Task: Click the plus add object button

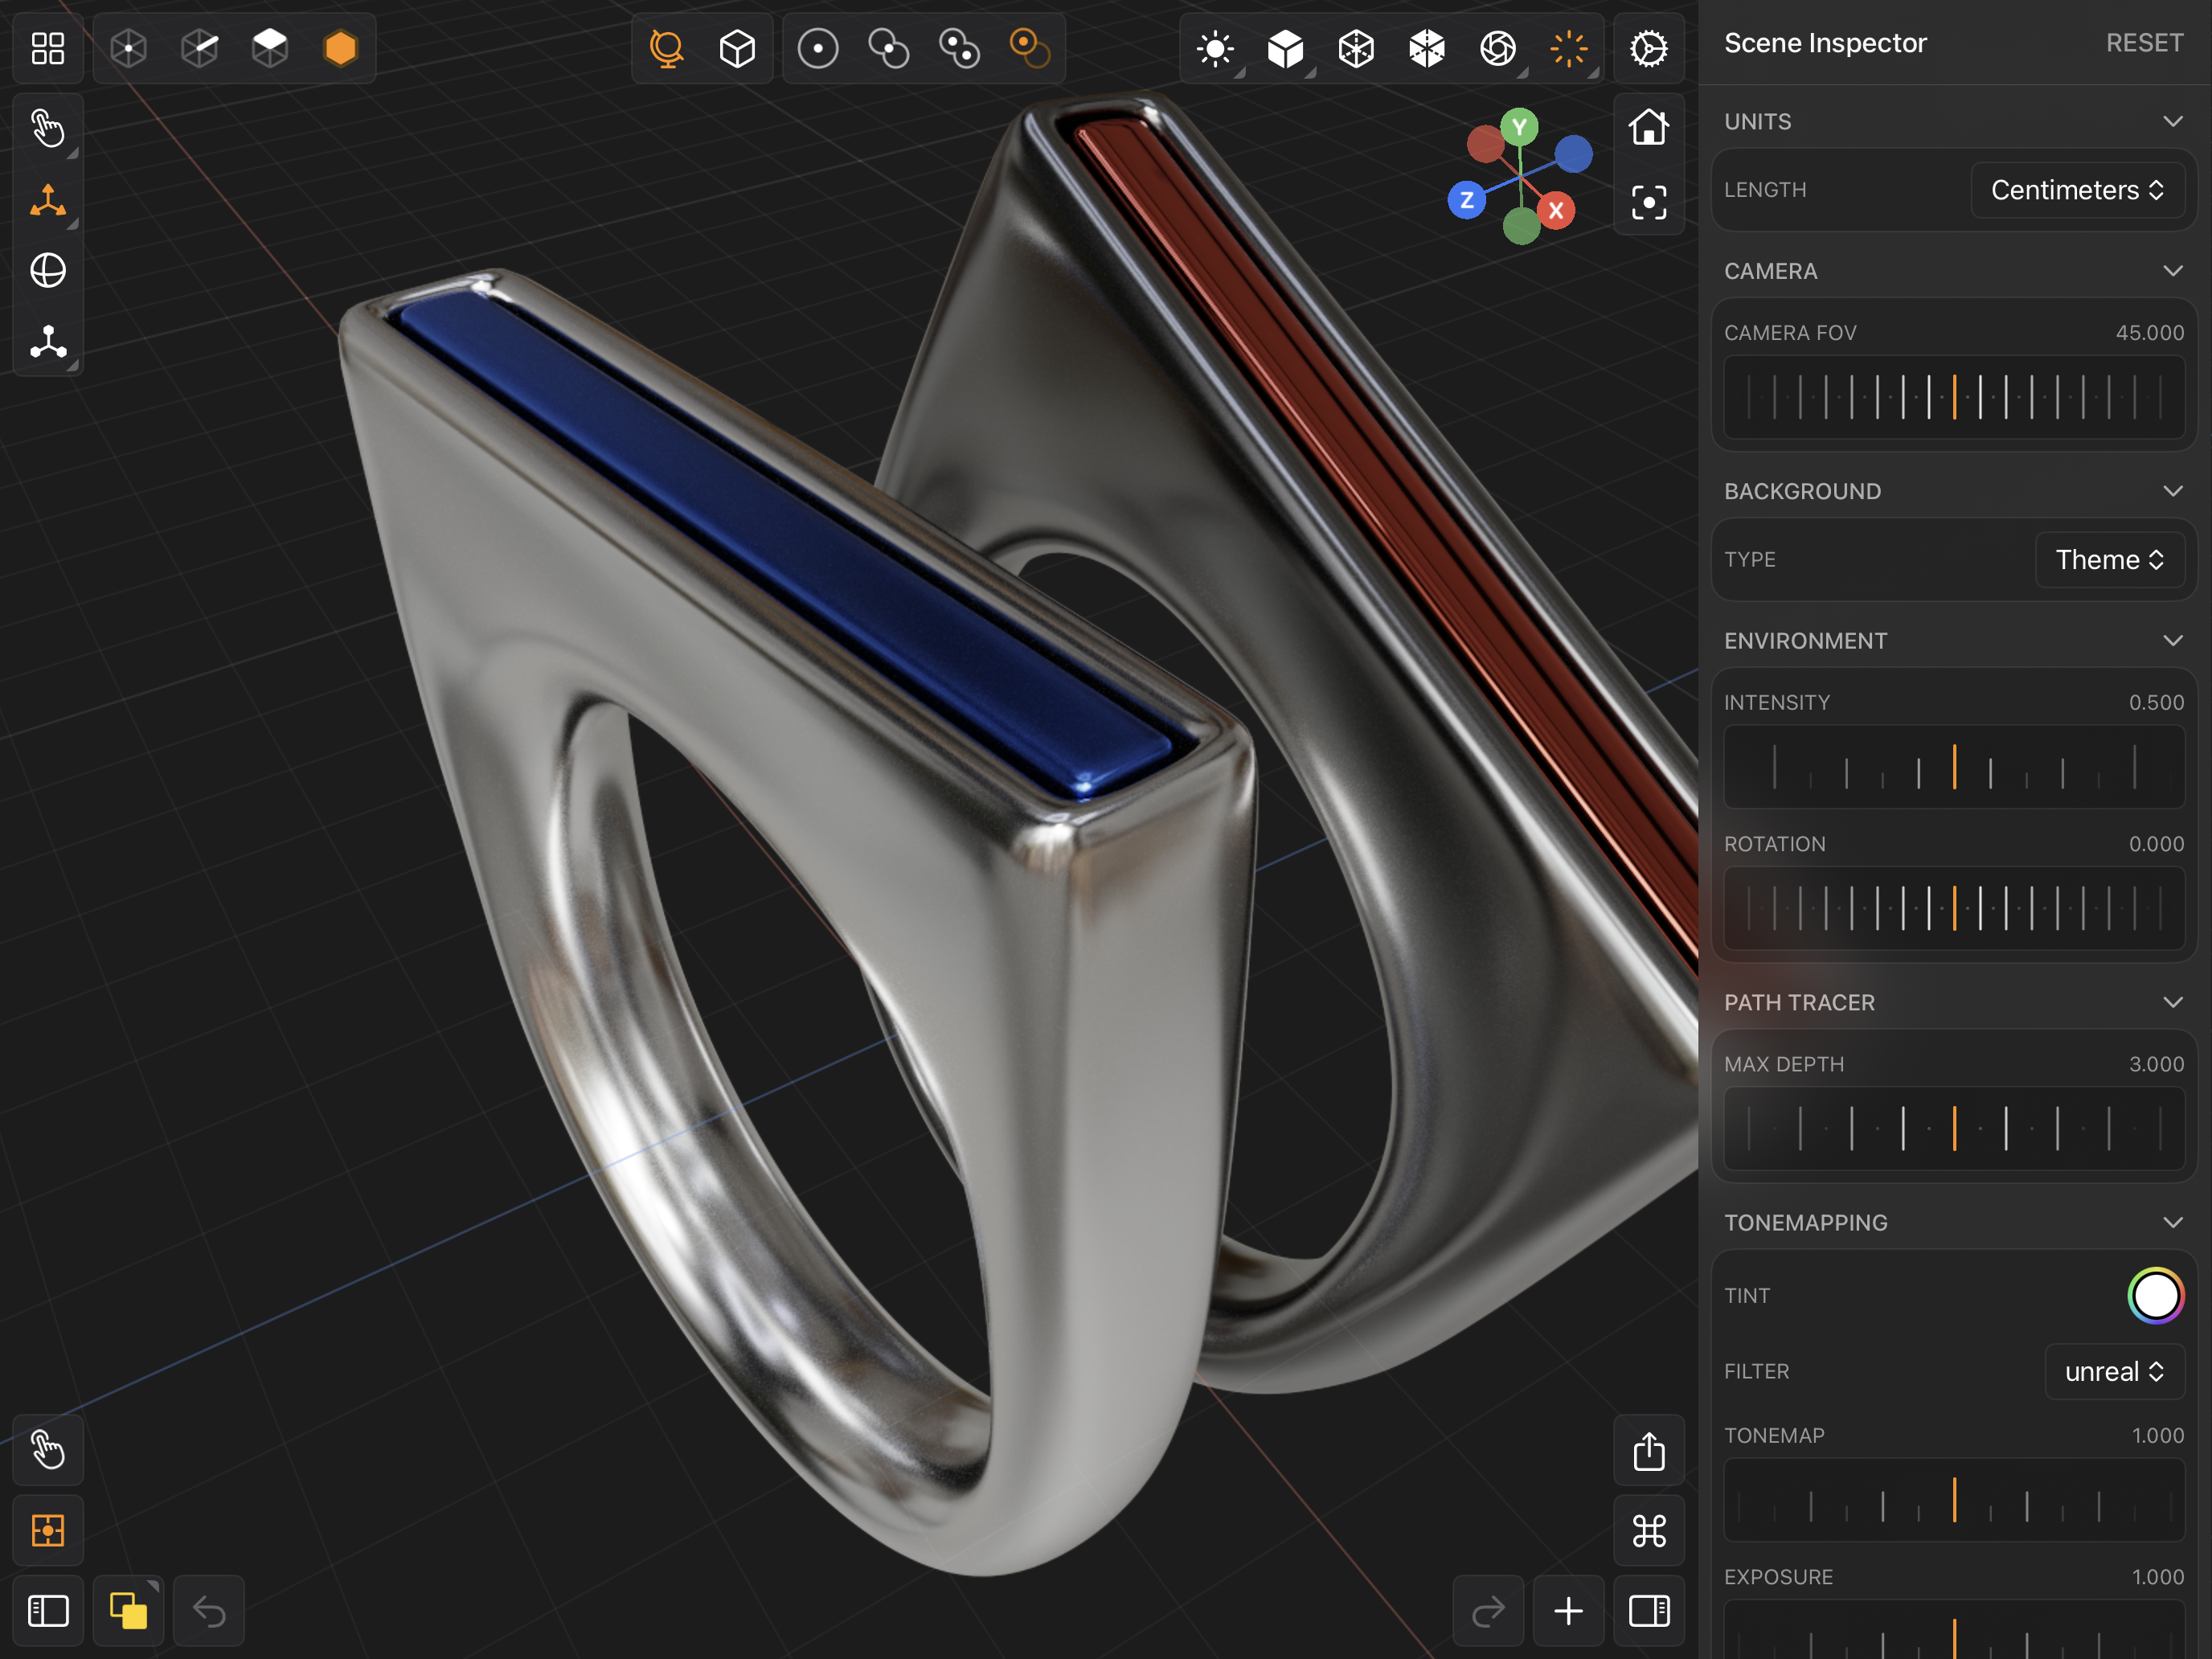Action: [x=1569, y=1611]
